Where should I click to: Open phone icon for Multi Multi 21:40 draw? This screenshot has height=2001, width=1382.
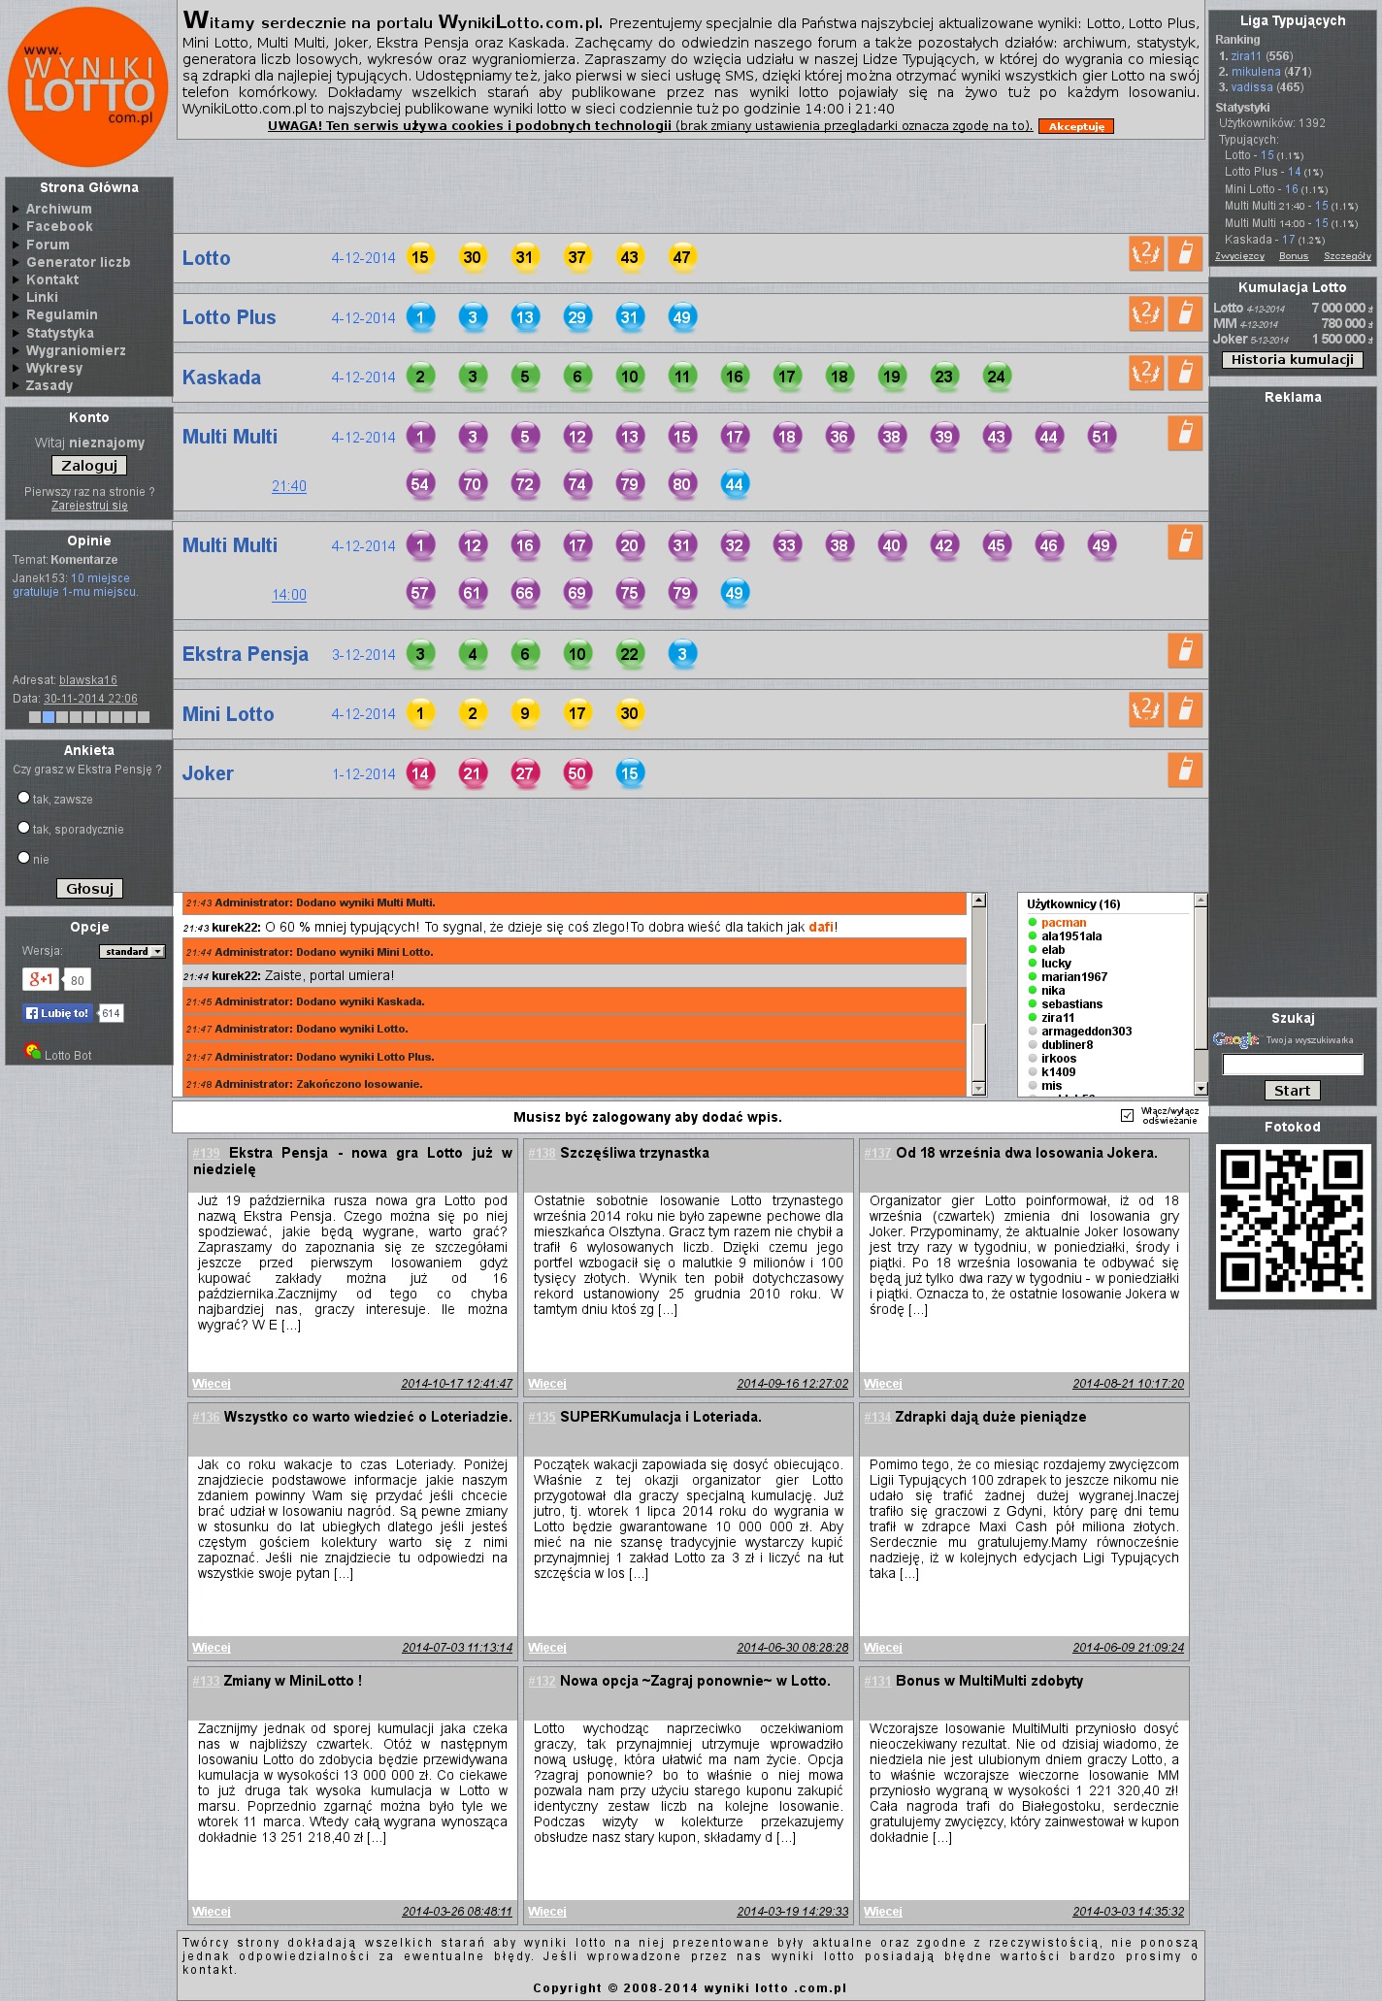[1185, 433]
